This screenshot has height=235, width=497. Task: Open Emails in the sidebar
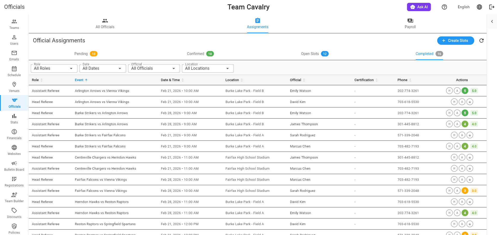pyautogui.click(x=14, y=56)
